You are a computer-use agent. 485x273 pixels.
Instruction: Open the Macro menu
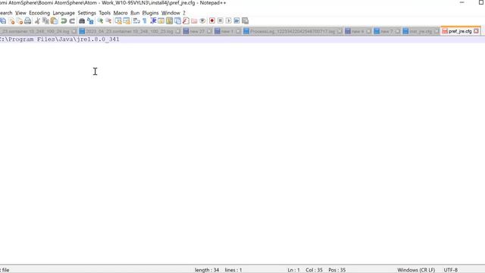click(120, 13)
